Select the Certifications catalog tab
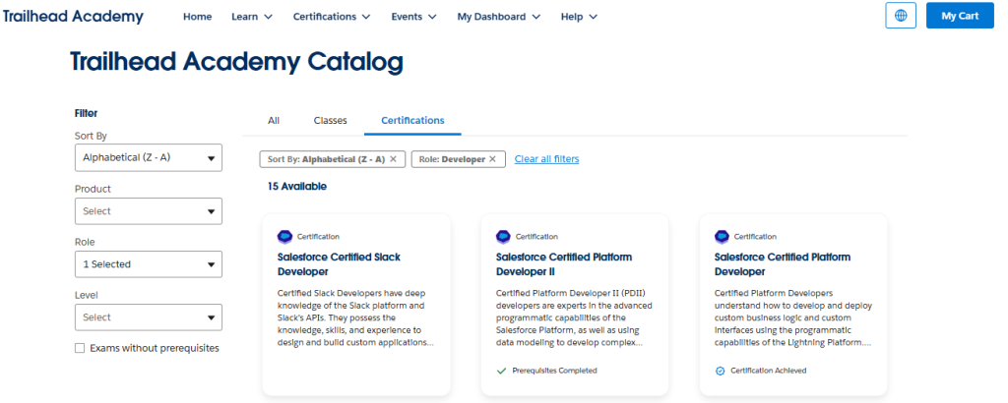 [x=412, y=120]
